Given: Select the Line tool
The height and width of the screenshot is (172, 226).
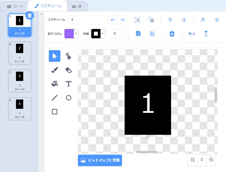Looking at the screenshot, I should point(55,98).
